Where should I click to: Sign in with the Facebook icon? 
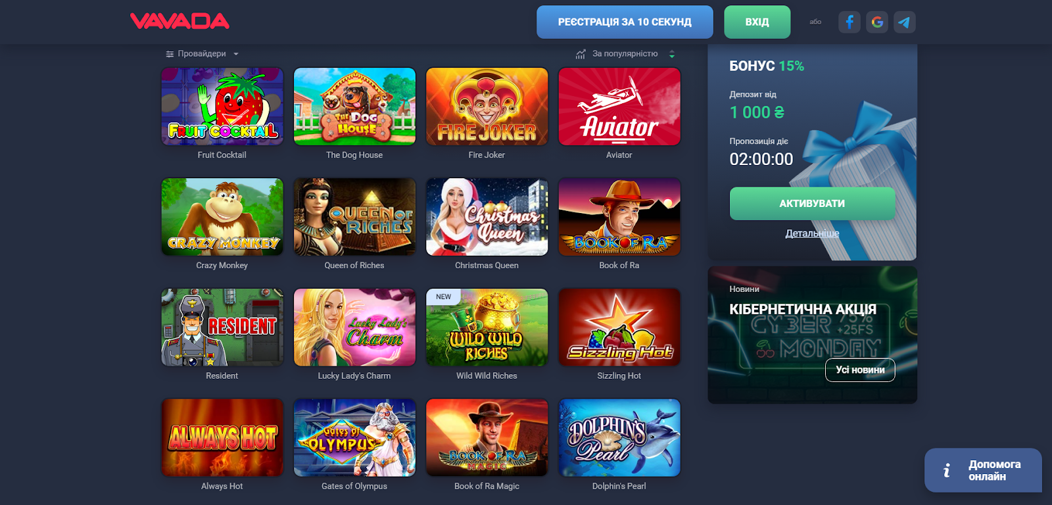(849, 22)
